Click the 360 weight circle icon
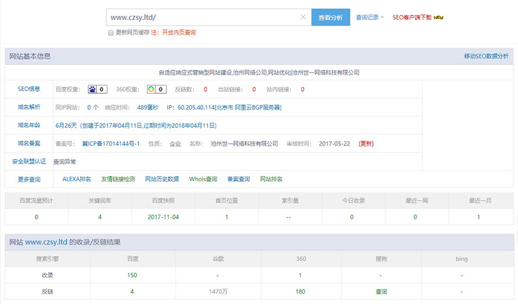518x304 pixels. (152, 89)
